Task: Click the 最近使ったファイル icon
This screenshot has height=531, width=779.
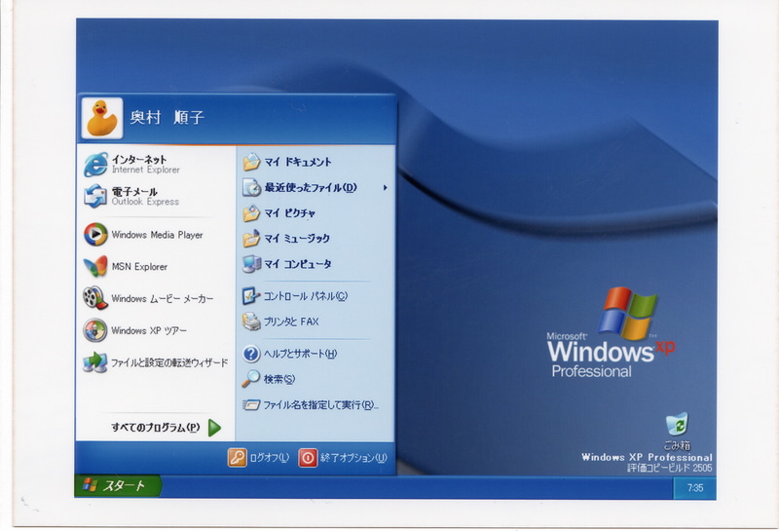Action: [251, 187]
